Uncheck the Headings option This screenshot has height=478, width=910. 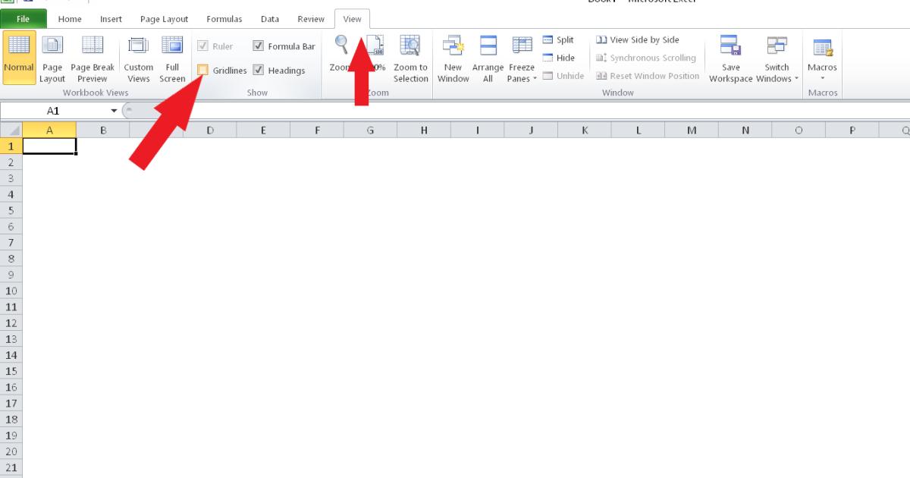click(258, 70)
